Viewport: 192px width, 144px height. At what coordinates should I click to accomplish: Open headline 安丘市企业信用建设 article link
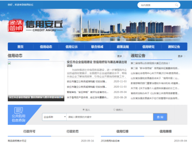coord(97,64)
